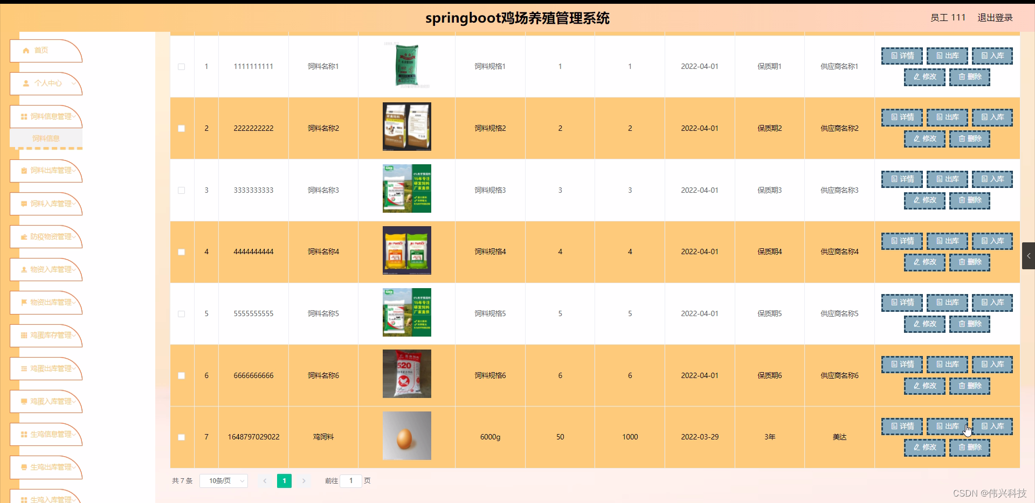Click the right sidebar collapse arrow
The image size is (1035, 503).
click(1029, 256)
